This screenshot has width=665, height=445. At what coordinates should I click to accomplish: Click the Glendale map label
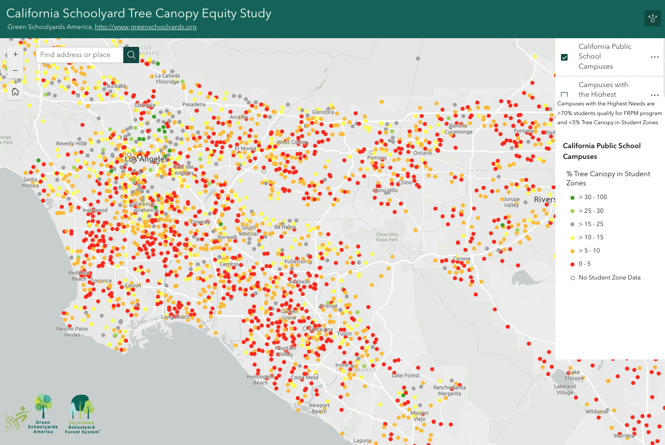point(144,105)
